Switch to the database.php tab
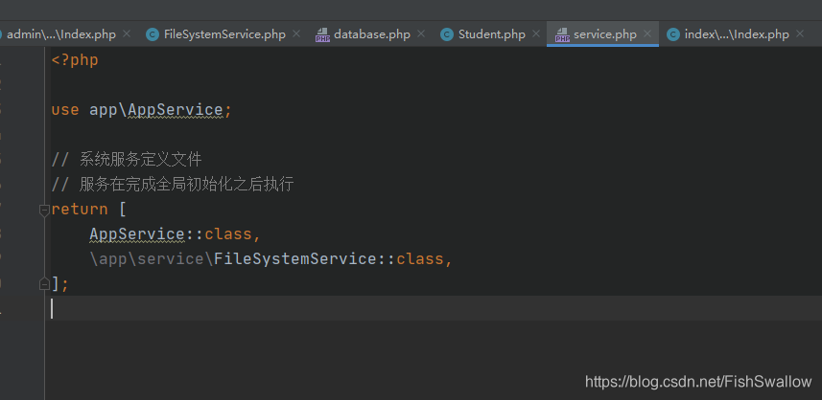822x400 pixels. (372, 34)
